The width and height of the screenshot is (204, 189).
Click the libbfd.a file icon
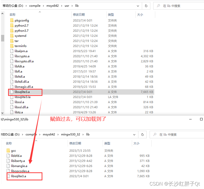click(8, 156)
